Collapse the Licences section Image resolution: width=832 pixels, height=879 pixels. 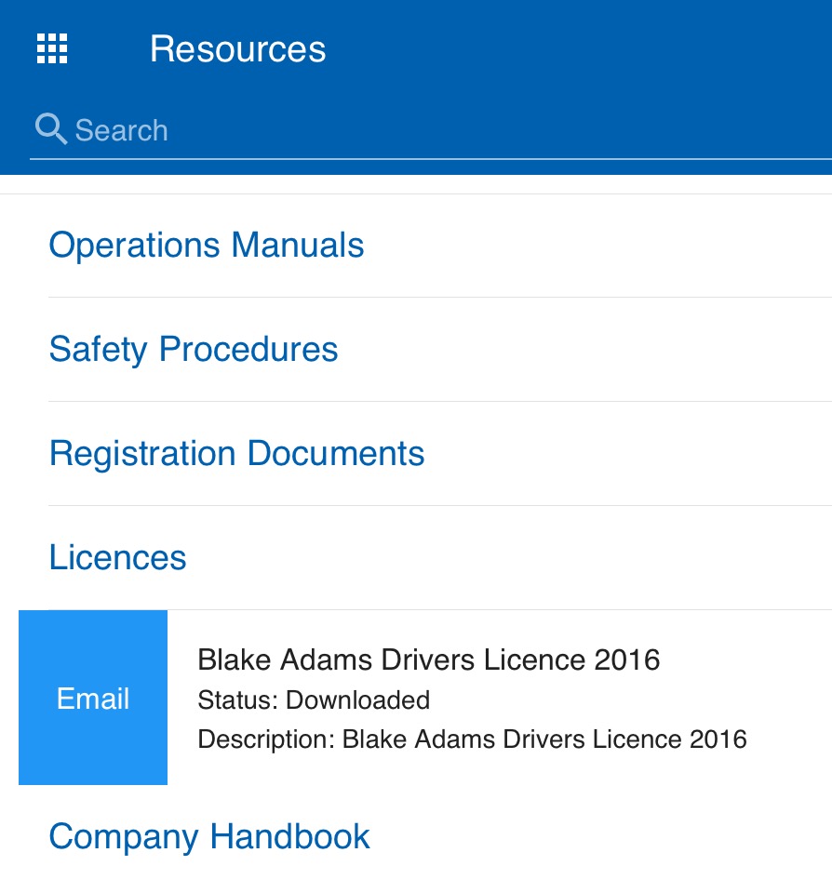point(118,557)
